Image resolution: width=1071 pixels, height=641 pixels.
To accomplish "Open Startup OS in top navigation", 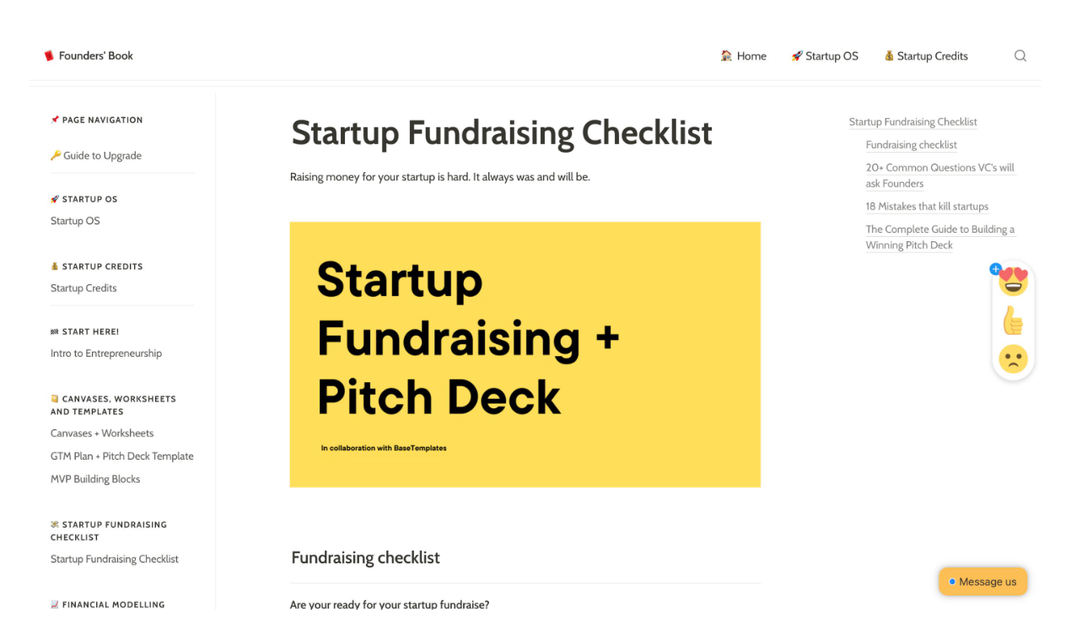I will tap(825, 56).
